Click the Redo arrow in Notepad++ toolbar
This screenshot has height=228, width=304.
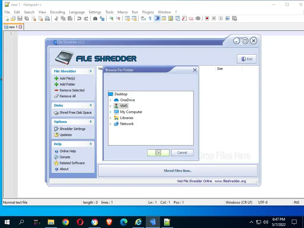(x=86, y=18)
